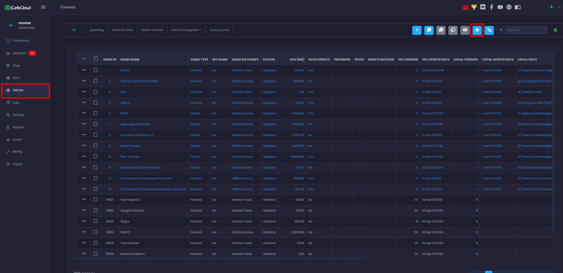Click the License pool tab
Screen dimensions: 563x273
219,30
